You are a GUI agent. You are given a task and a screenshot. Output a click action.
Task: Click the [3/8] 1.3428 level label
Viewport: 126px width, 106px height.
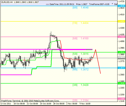pos(80,85)
